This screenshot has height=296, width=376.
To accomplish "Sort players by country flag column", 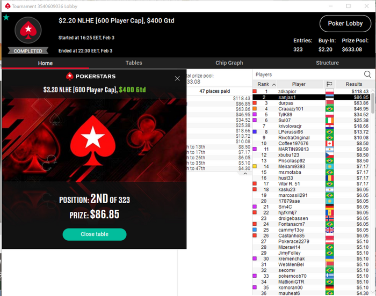I will (329, 84).
